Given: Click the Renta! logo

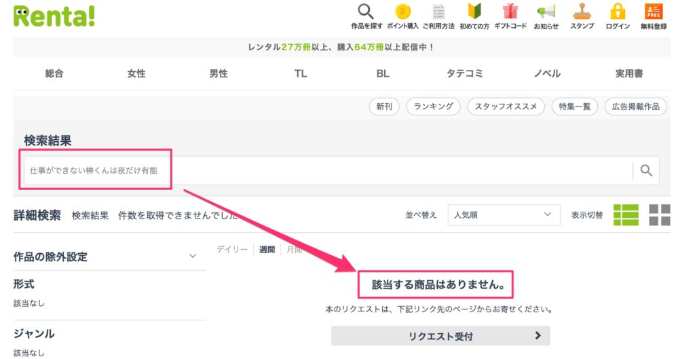Looking at the screenshot, I should click(54, 16).
